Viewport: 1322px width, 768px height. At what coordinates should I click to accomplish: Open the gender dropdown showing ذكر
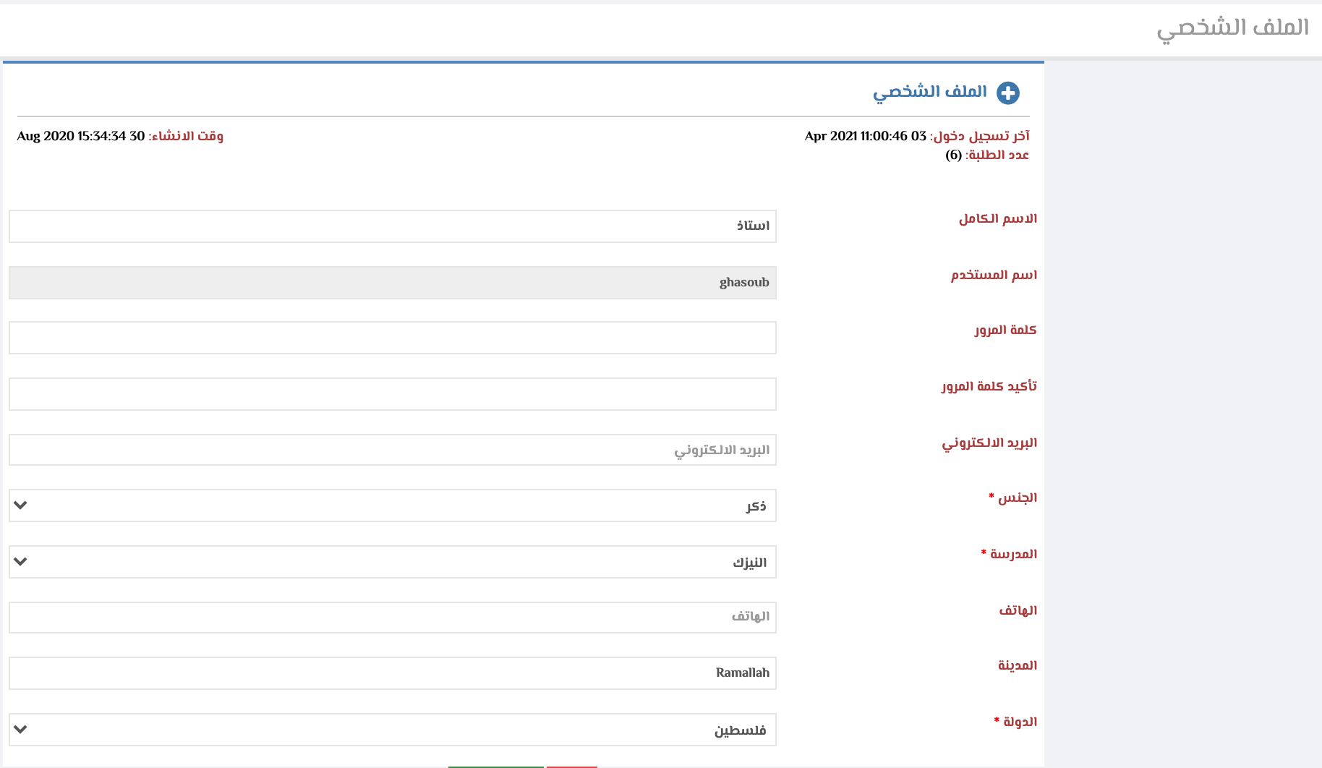click(x=392, y=505)
